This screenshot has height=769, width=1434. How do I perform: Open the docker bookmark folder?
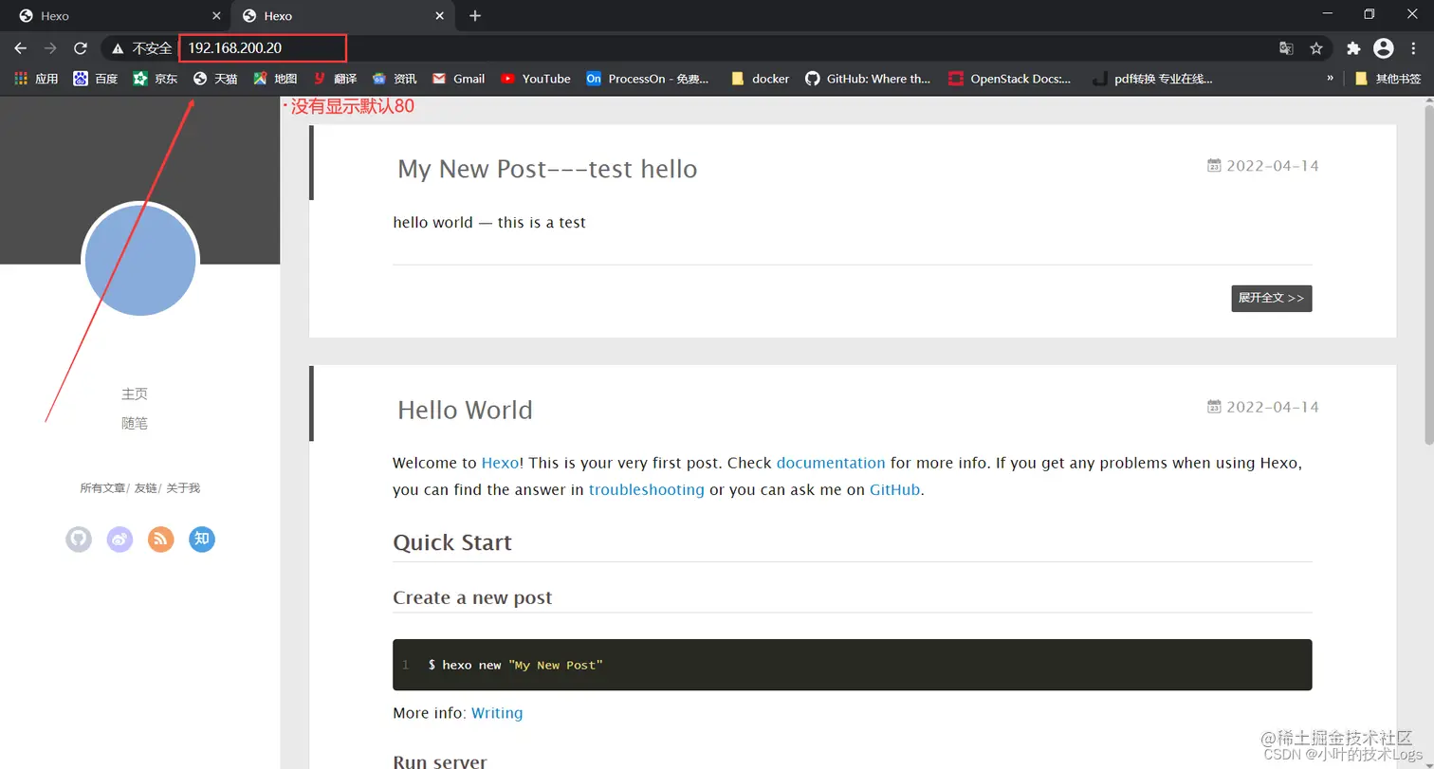pos(761,79)
